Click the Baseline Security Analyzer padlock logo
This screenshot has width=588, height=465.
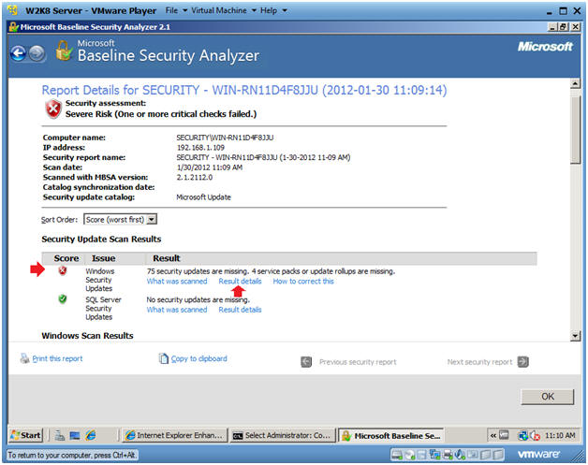64,51
